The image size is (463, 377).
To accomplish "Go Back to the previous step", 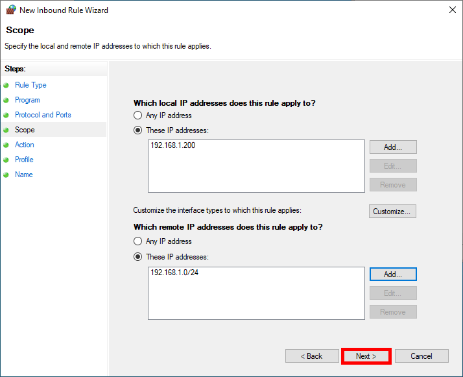I will point(312,356).
